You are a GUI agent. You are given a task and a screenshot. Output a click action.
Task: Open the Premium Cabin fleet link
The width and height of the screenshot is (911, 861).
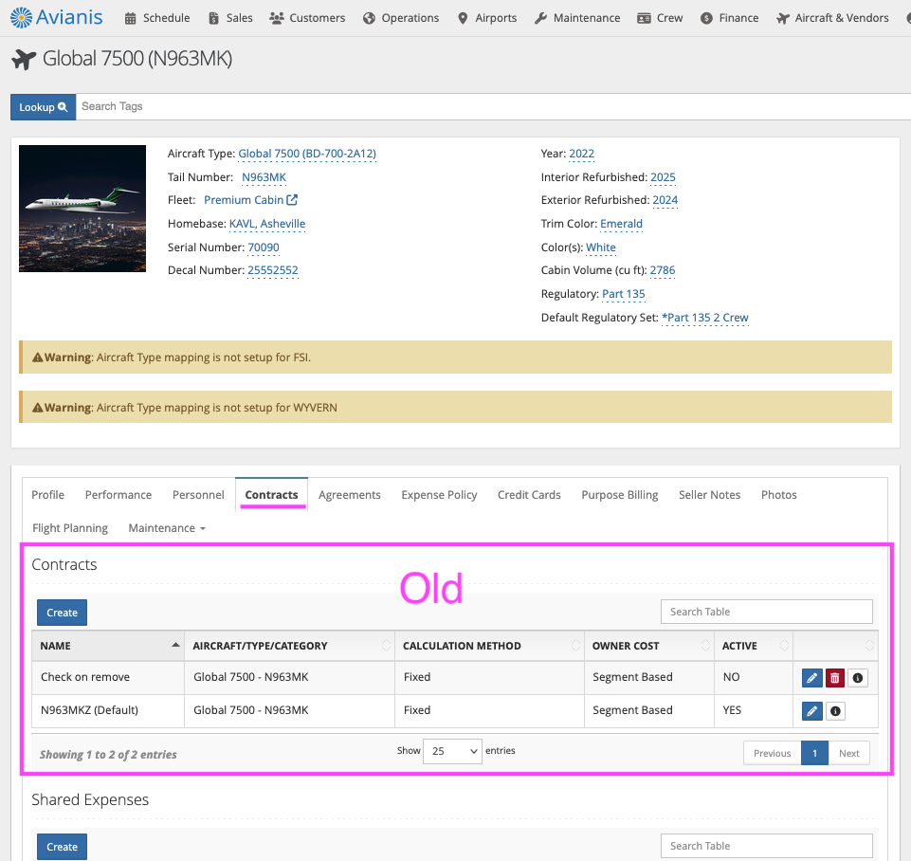[x=244, y=200]
